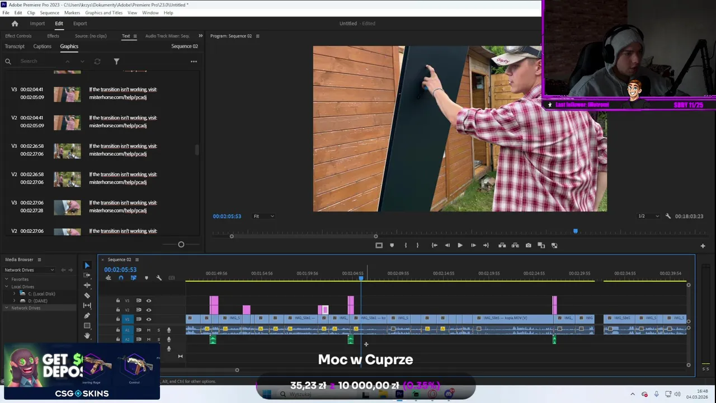This screenshot has width=716, height=403.
Task: Mute audio track A1
Action: tap(149, 330)
